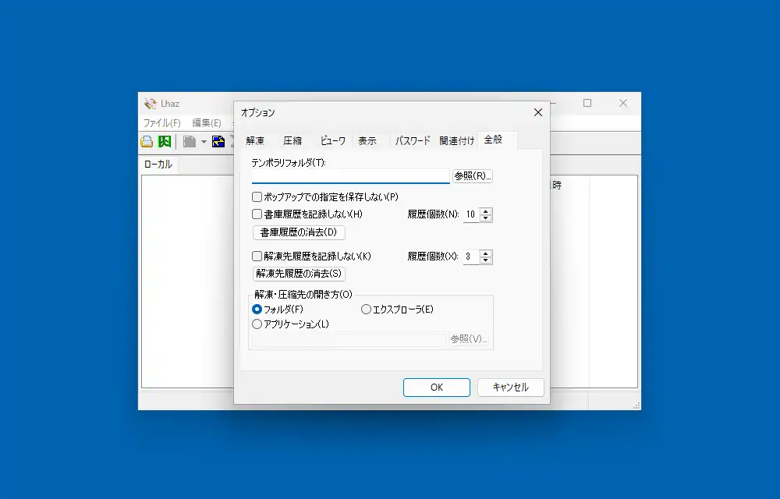The width and height of the screenshot is (780, 499).
Task: Close the オプション dialog with the X
Action: coord(537,112)
